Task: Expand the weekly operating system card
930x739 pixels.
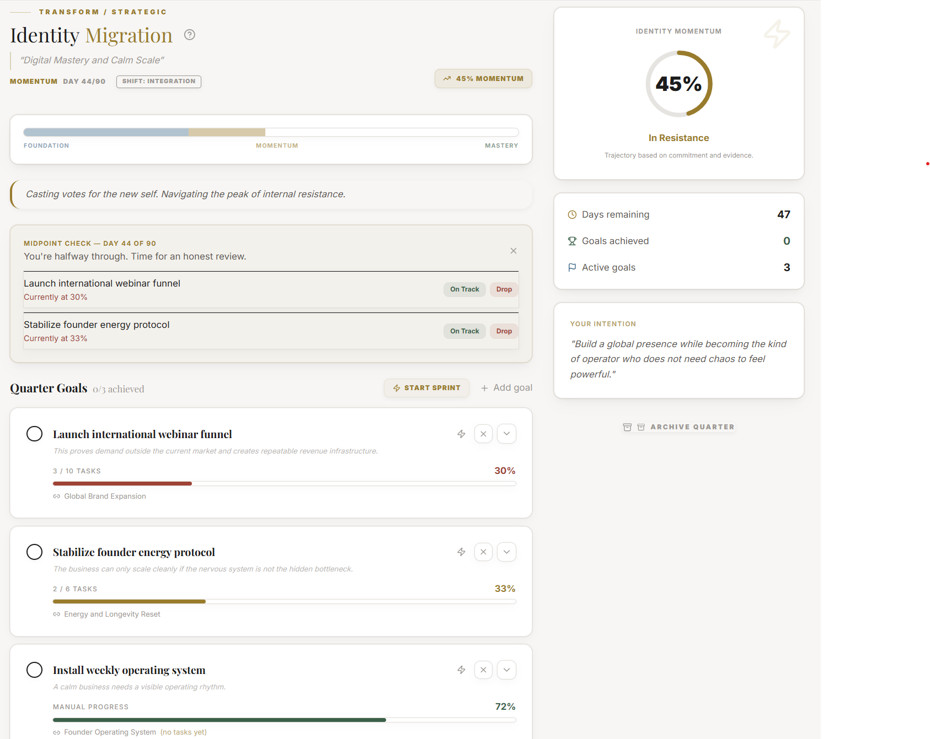Action: [x=506, y=670]
